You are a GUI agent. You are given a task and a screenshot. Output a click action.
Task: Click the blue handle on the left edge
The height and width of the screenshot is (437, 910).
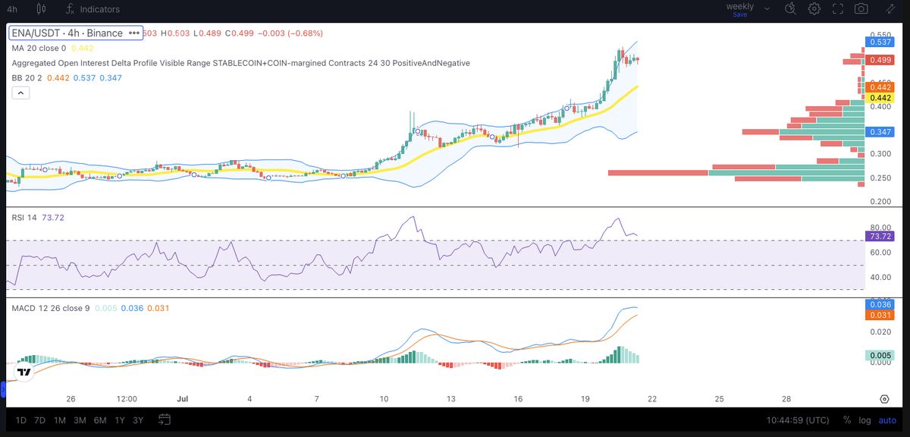click(x=3, y=389)
